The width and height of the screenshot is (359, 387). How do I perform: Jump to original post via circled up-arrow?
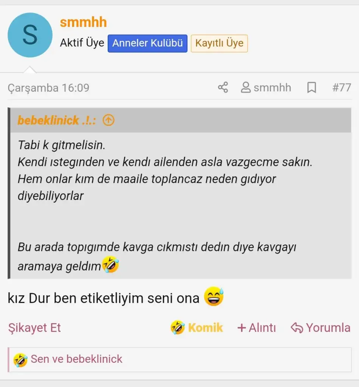point(108,120)
